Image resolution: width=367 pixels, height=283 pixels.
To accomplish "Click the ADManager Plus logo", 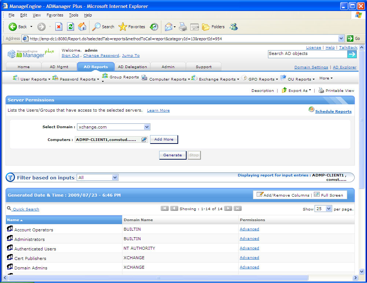I will click(x=30, y=53).
